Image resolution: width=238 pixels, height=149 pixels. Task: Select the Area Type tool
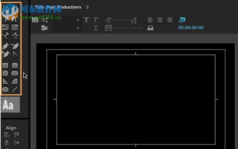coord(5,27)
